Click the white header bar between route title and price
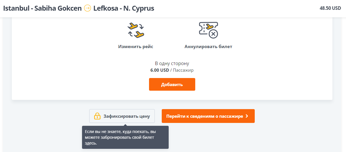Viewport: 346px width, 152px height. tap(237, 8)
